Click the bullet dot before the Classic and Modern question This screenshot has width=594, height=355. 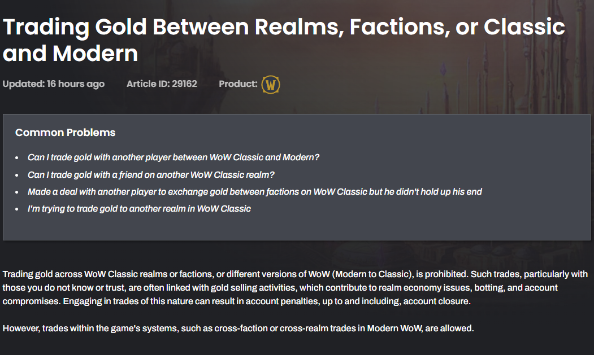pyautogui.click(x=16, y=158)
